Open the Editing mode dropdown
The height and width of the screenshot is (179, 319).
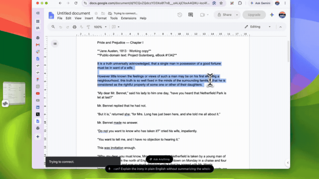[258, 27]
